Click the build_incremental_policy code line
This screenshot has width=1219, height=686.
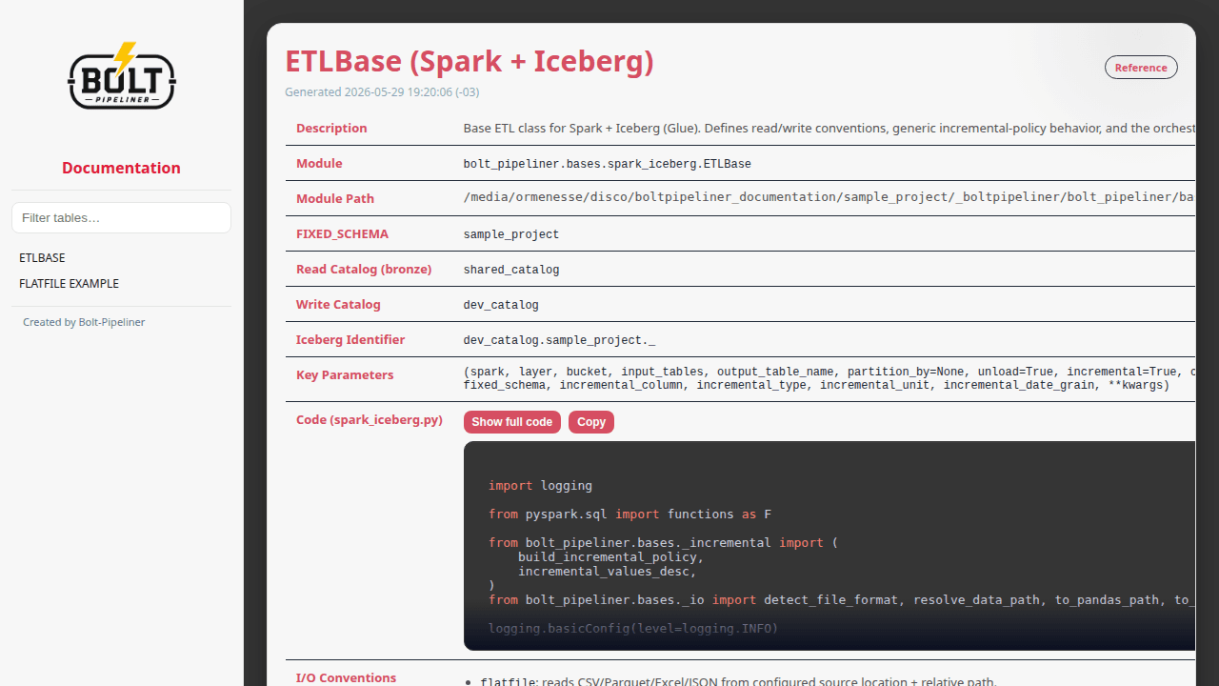pyautogui.click(x=610, y=557)
